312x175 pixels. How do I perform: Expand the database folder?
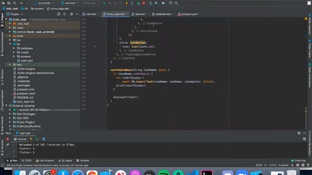[x=14, y=48]
